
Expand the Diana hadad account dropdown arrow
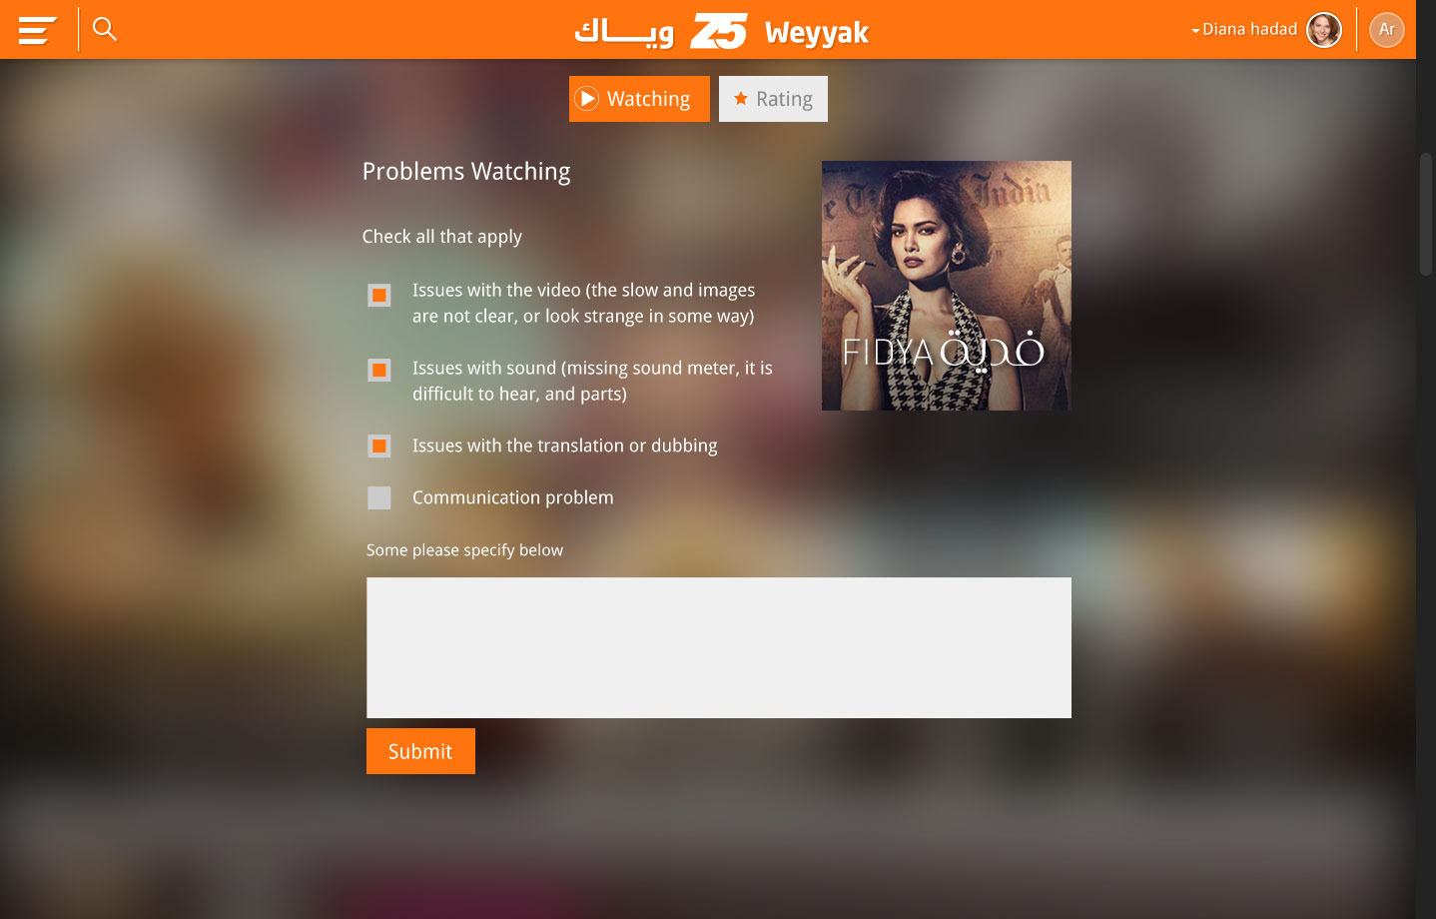pyautogui.click(x=1195, y=31)
